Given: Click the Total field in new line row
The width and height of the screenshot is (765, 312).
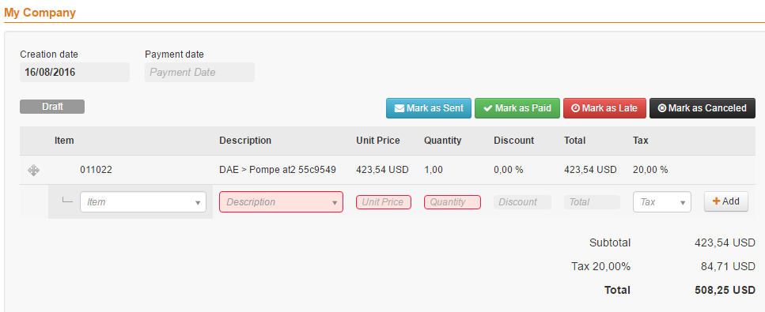Looking at the screenshot, I should pyautogui.click(x=593, y=202).
